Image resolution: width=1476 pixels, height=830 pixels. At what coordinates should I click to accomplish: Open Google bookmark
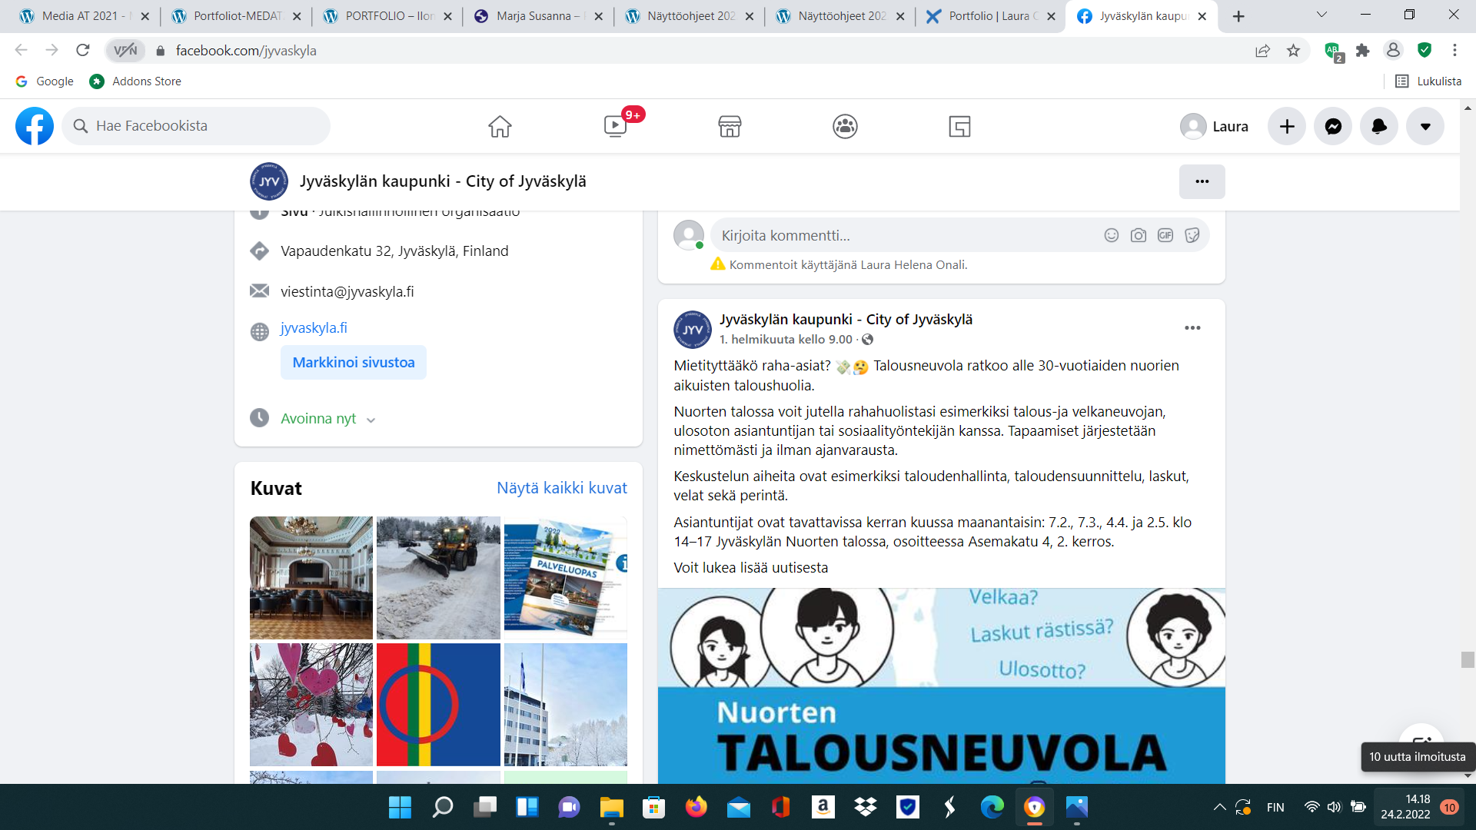tap(45, 81)
